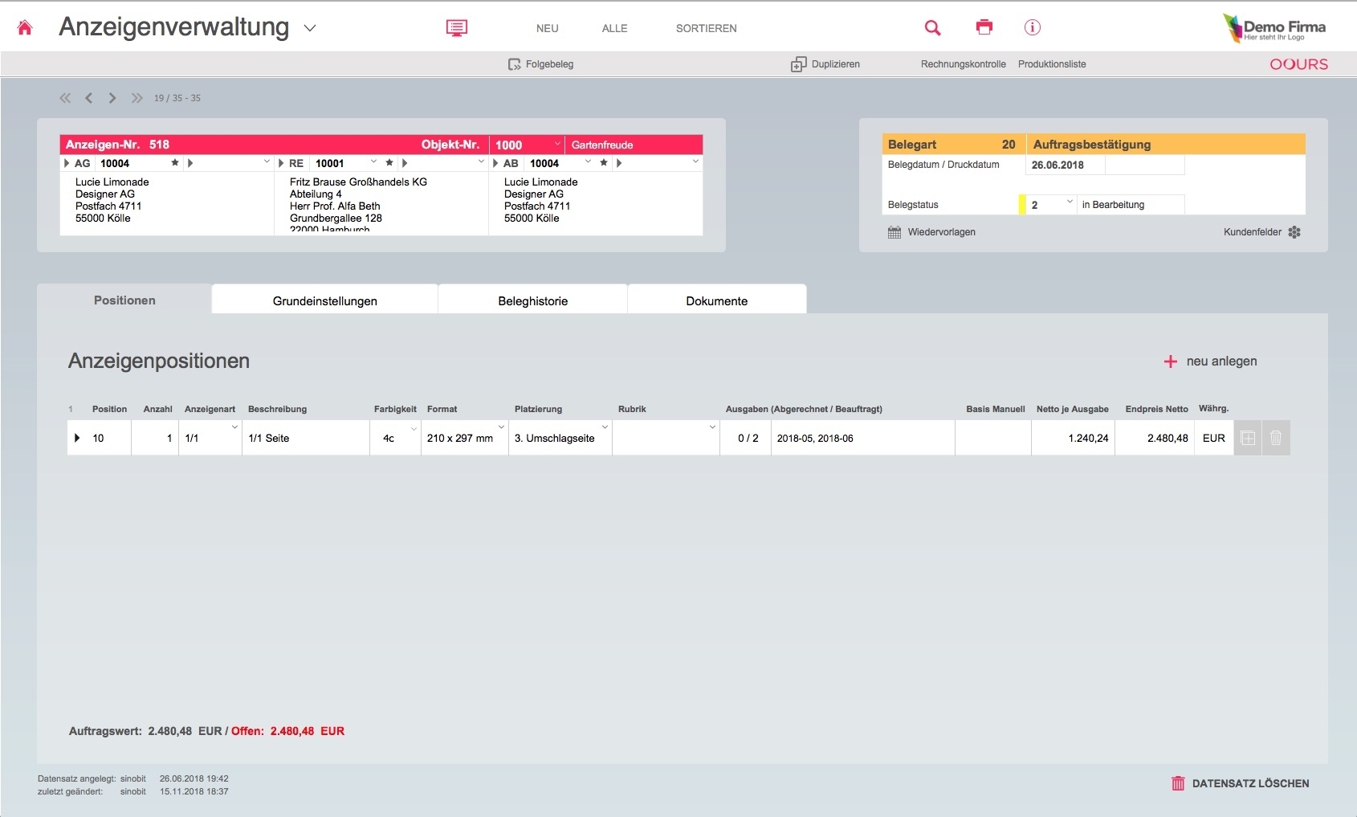Click the empty Basis Manuell field
This screenshot has height=817, width=1357.
(993, 438)
